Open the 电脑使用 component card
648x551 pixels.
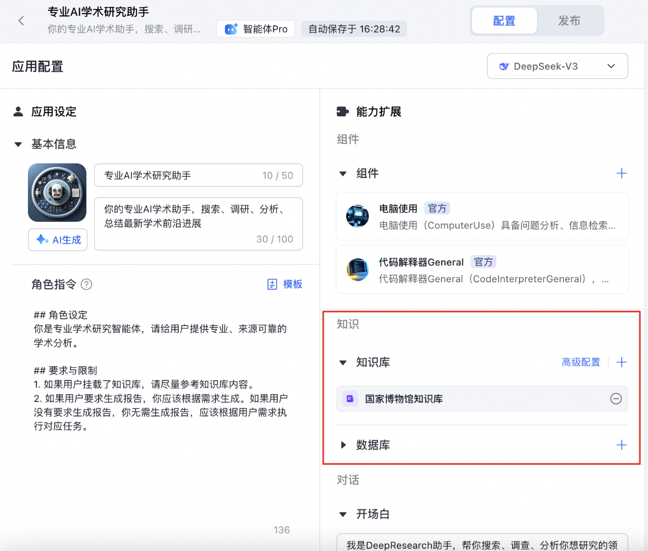[482, 217]
